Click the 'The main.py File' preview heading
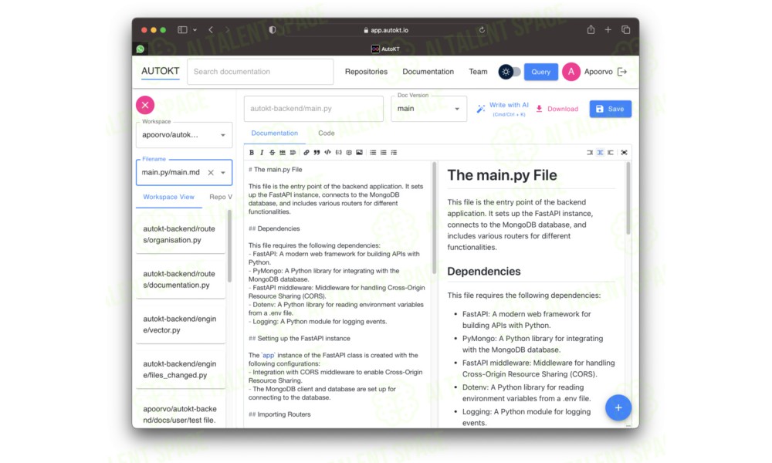Viewport: 772px width, 463px height. click(503, 176)
